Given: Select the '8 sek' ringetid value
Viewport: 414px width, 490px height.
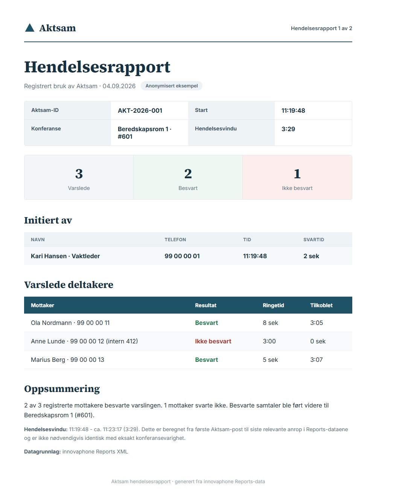Looking at the screenshot, I should pyautogui.click(x=270, y=323).
